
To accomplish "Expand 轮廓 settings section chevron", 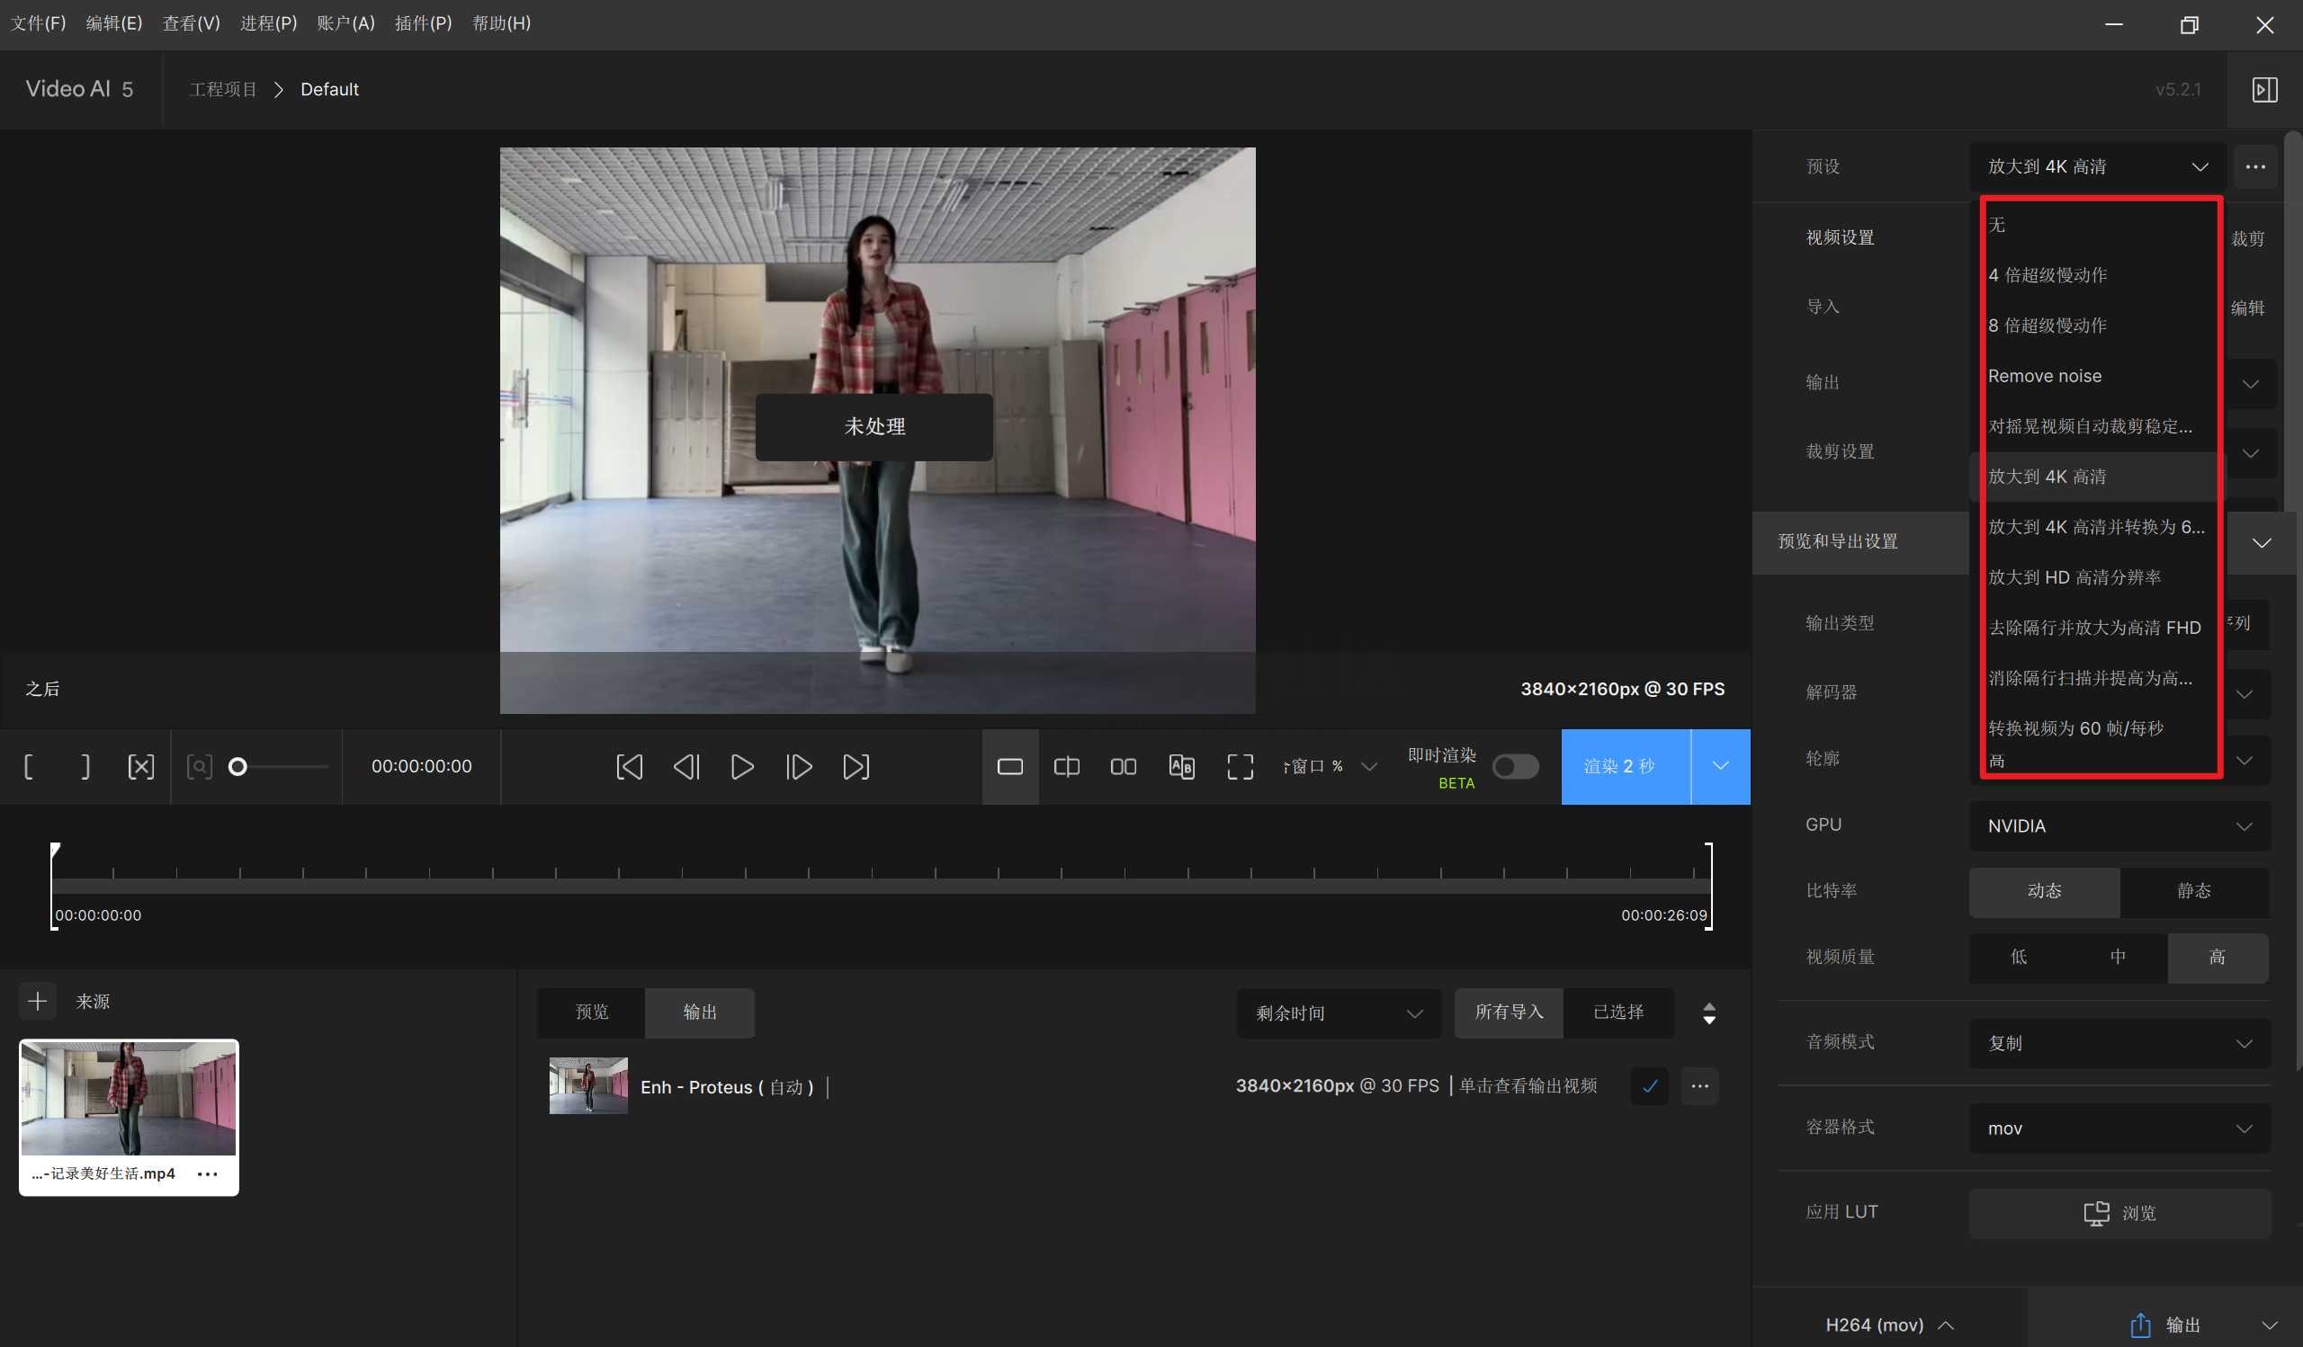I will [2245, 757].
